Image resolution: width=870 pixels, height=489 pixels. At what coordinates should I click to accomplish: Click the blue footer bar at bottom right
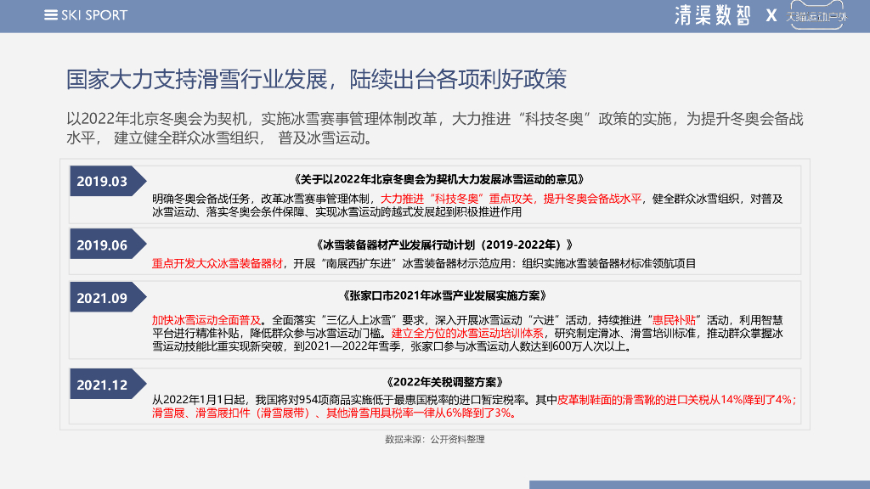(700, 485)
